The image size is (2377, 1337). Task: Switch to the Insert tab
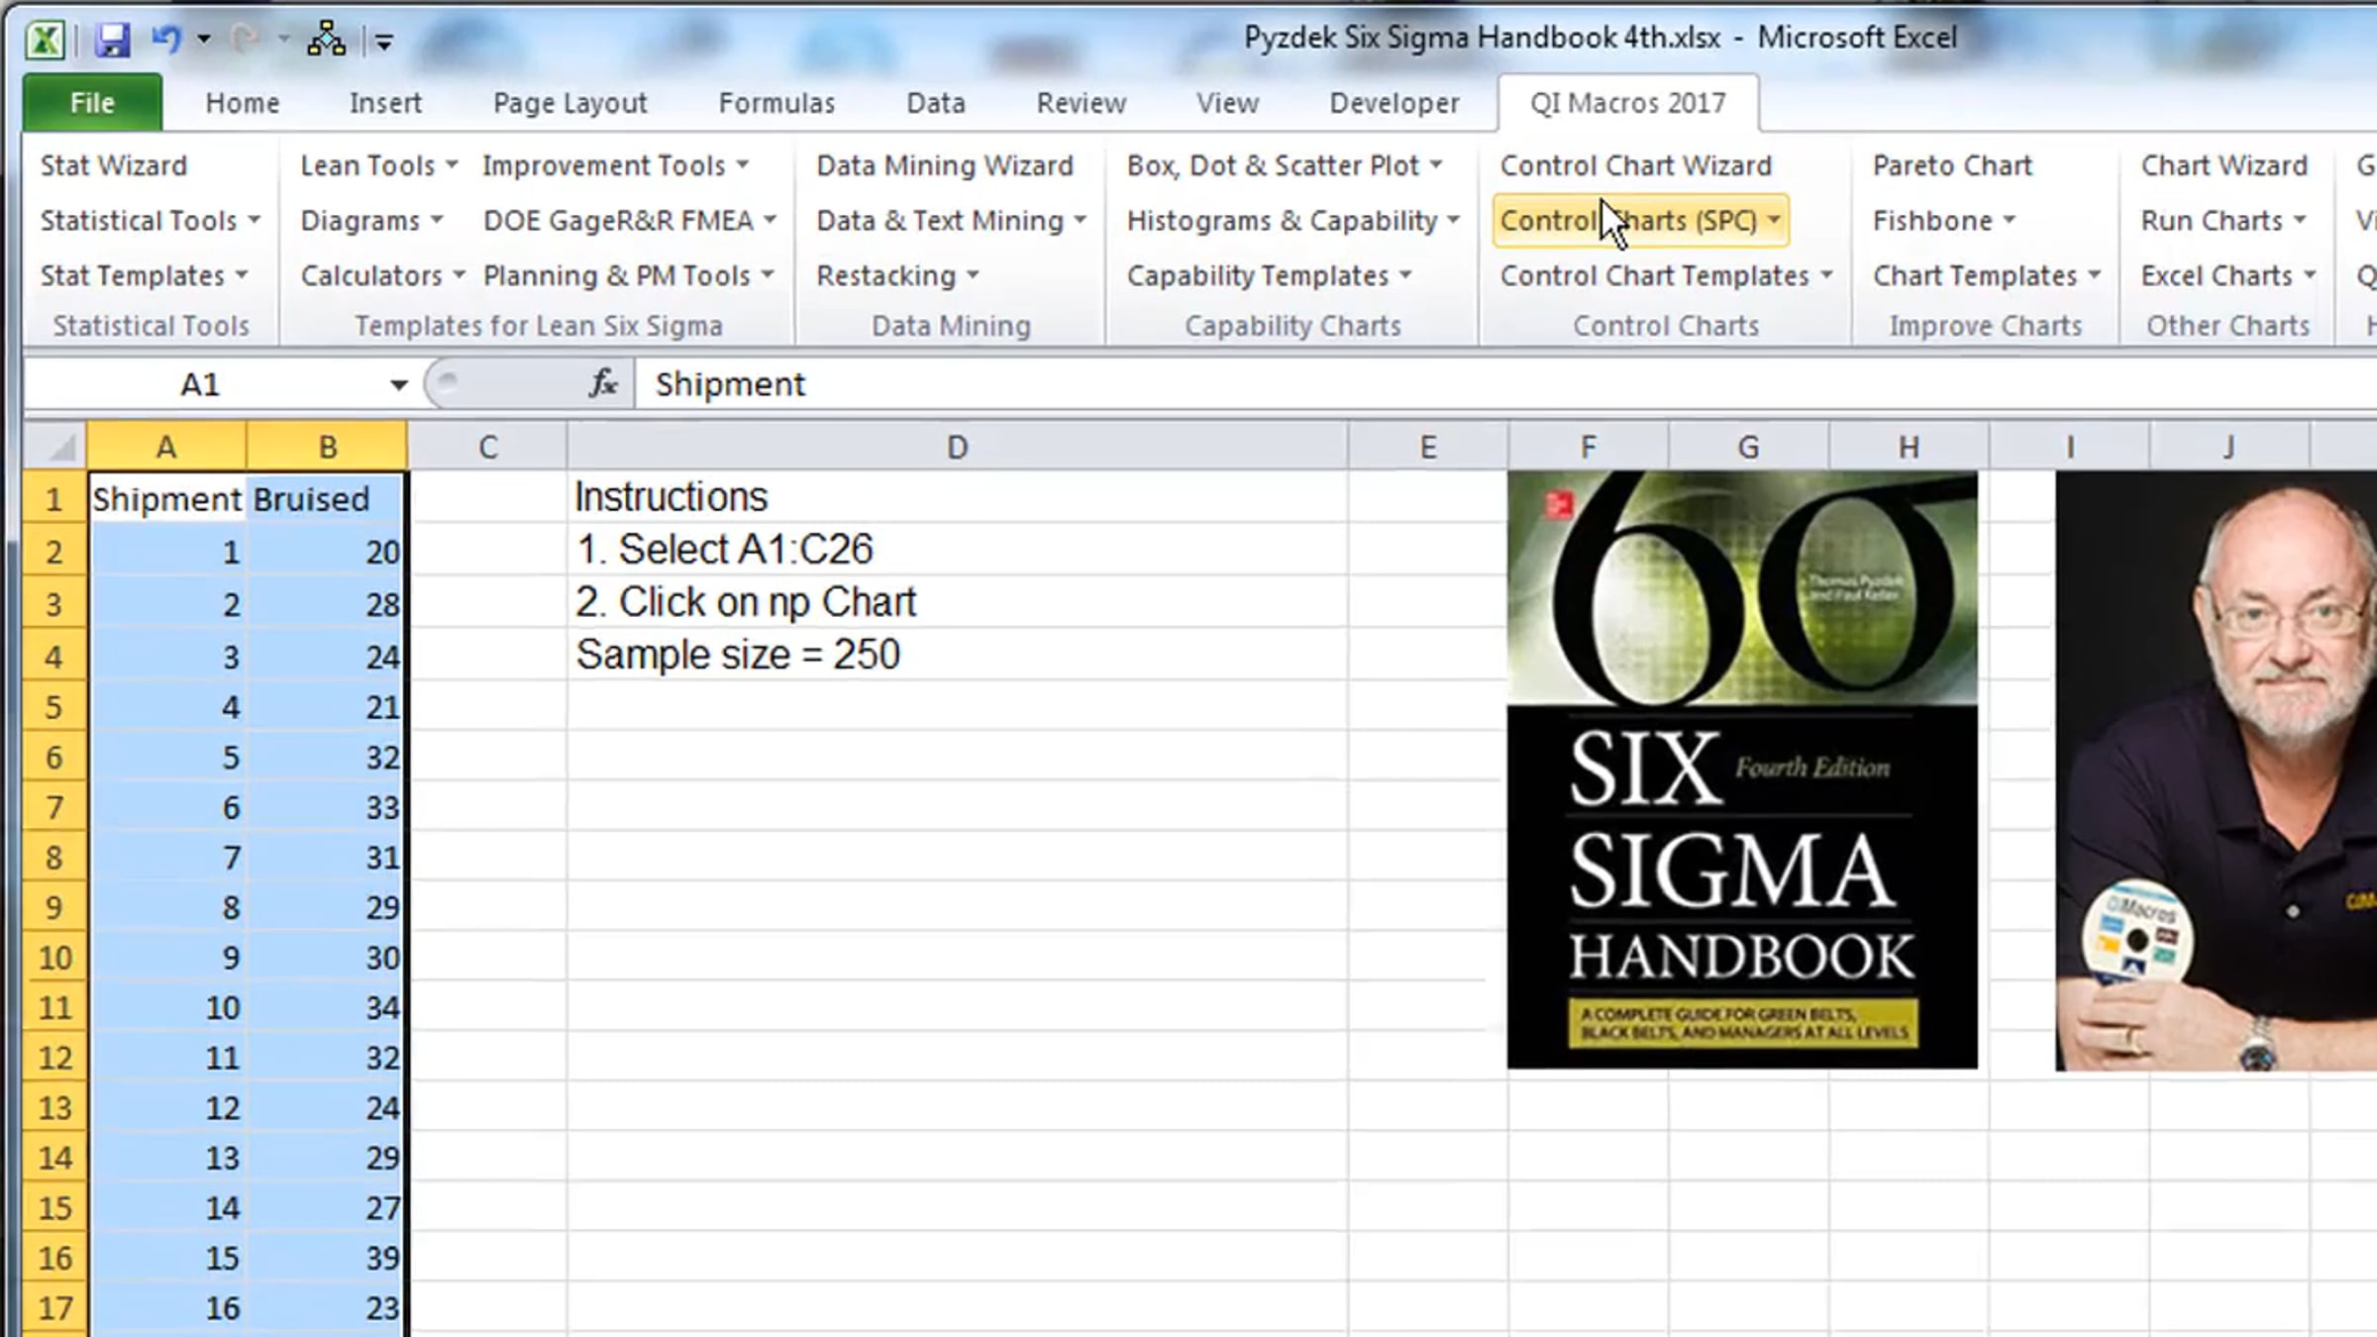point(385,103)
